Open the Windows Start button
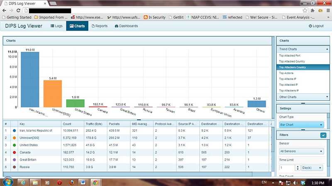The image size is (332, 186). tap(7, 182)
